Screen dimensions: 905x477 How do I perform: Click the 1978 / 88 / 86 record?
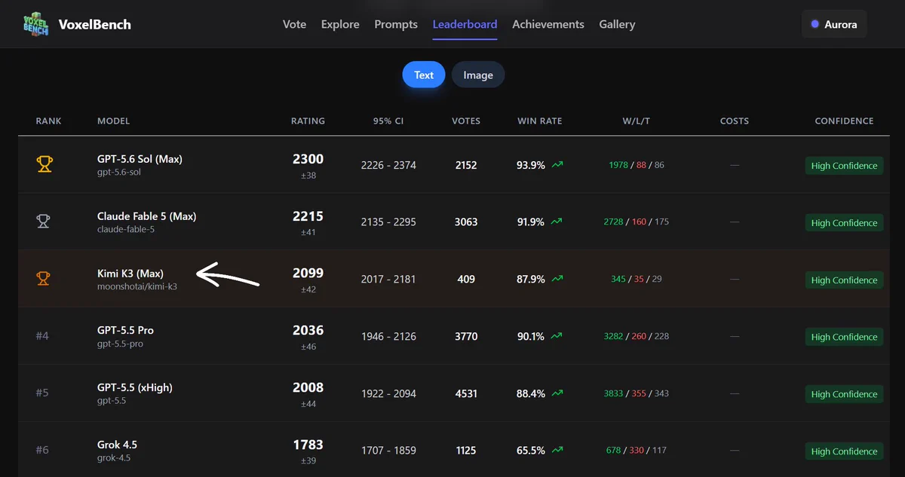(x=637, y=165)
